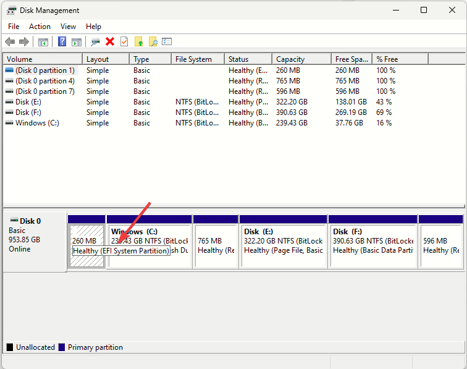Maximize the Disk Management window
Image resolution: width=467 pixels, height=369 pixels.
(x=424, y=10)
